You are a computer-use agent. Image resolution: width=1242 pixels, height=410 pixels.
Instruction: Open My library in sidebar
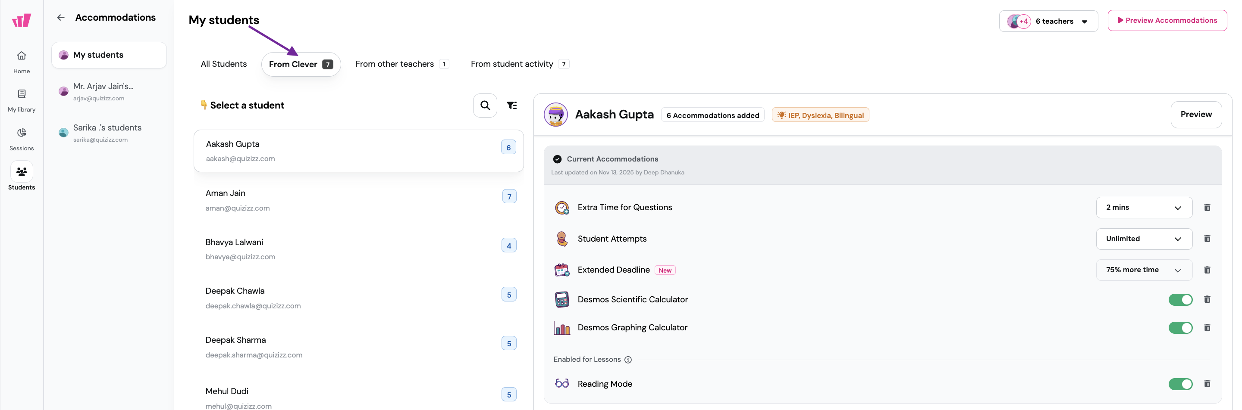pos(21,101)
